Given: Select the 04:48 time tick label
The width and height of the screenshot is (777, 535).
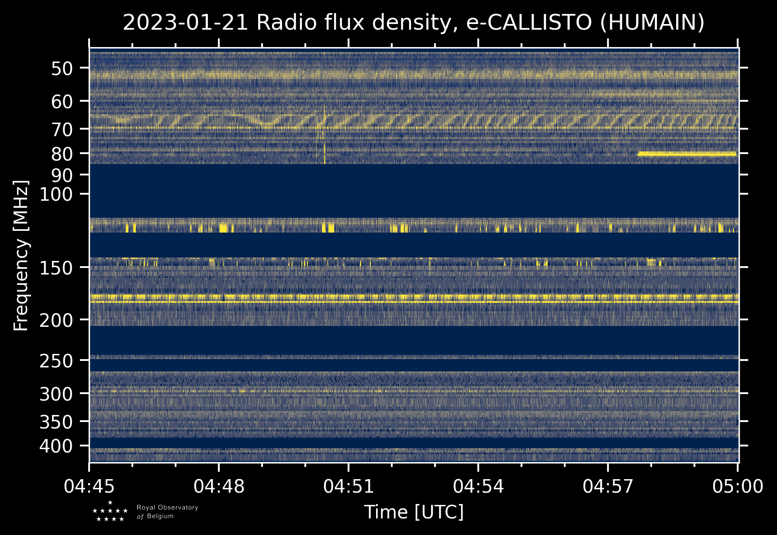Looking at the screenshot, I should tap(219, 487).
